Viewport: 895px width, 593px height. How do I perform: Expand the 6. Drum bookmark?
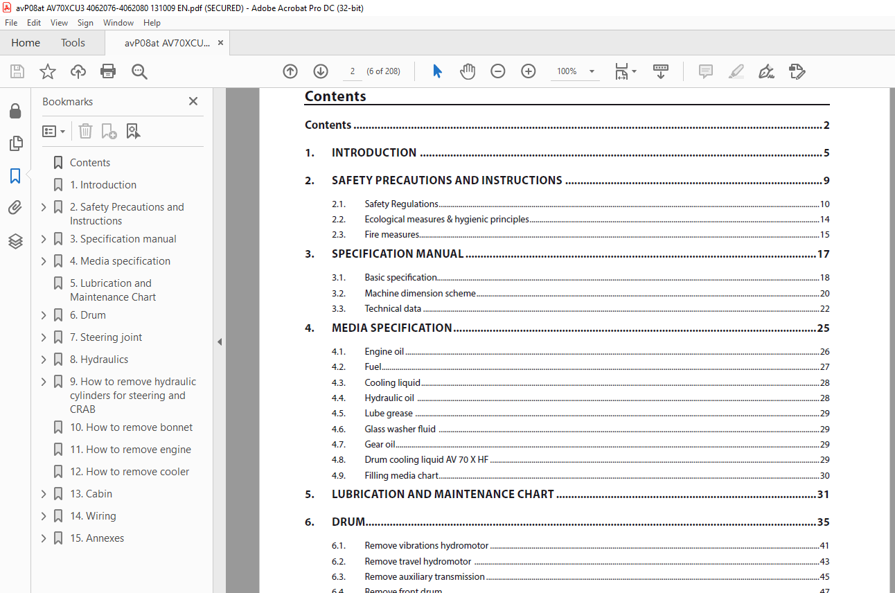tap(44, 315)
